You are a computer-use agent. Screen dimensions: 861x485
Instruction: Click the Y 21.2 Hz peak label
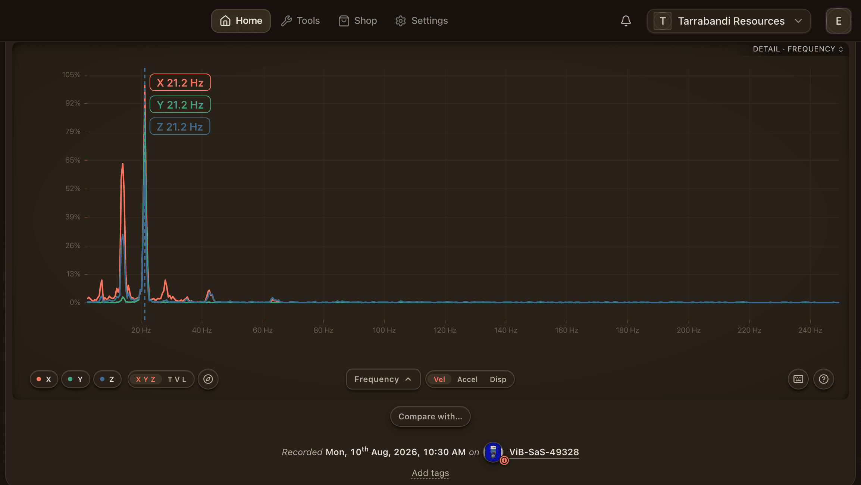click(180, 104)
